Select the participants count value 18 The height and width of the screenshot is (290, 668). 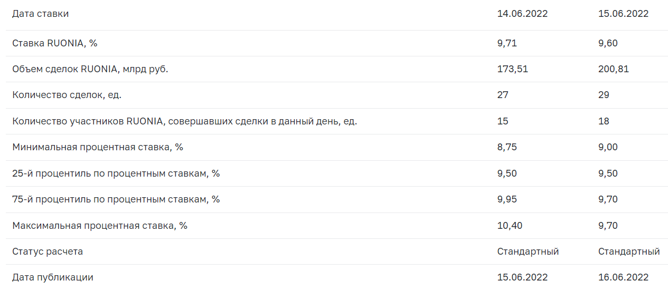click(x=604, y=121)
